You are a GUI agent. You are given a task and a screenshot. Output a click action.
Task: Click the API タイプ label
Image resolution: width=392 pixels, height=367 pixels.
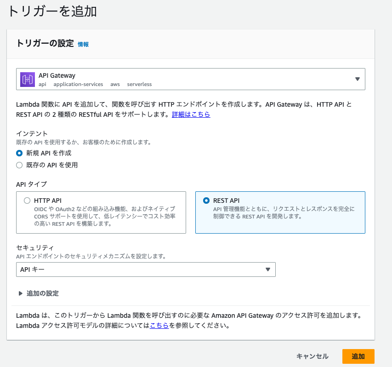(32, 184)
